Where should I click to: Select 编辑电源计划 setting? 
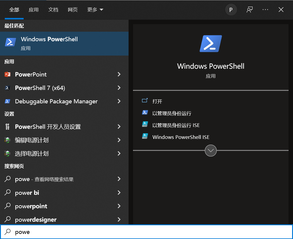[x=32, y=140]
